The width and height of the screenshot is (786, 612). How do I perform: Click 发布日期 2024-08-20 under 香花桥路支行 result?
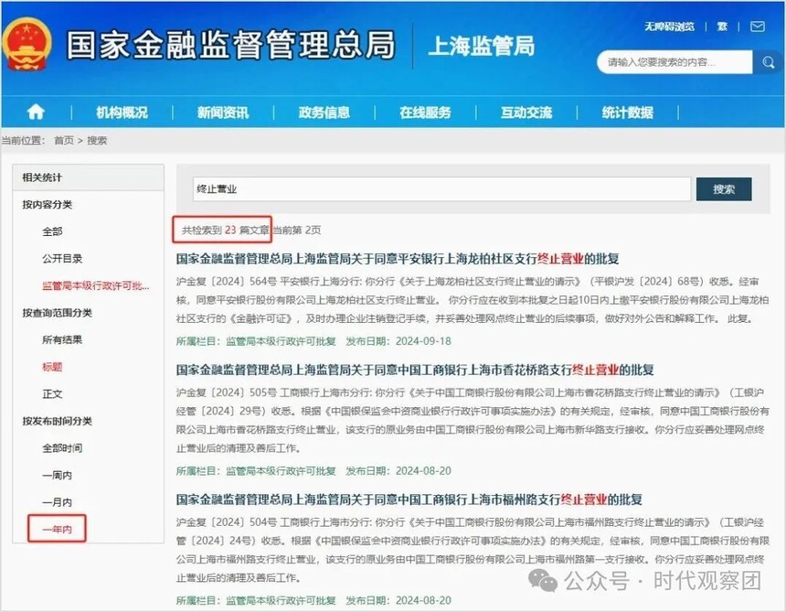398,470
